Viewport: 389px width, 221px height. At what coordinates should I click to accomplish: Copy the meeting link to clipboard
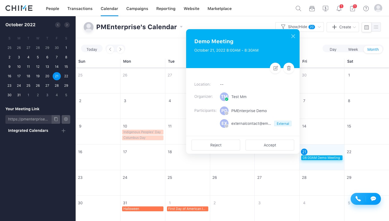click(x=56, y=119)
